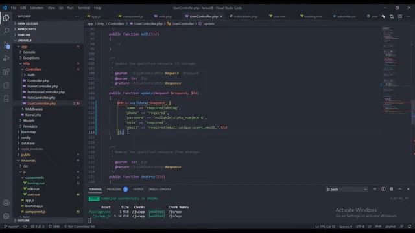The image size is (415, 233).
Task: Open the Manage gear icon
Action: pyautogui.click(x=6, y=216)
